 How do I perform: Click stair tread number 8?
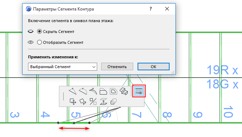pyautogui.click(x=167, y=115)
